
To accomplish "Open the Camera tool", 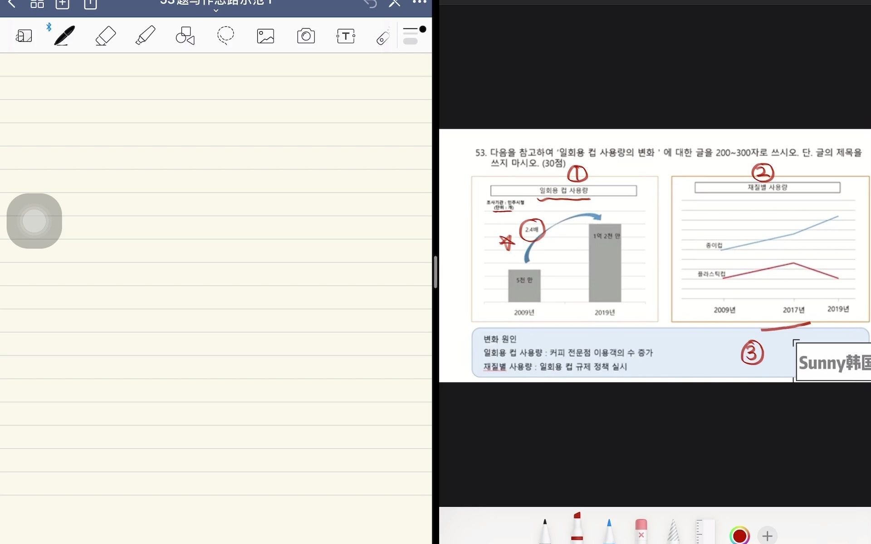I will pyautogui.click(x=306, y=36).
